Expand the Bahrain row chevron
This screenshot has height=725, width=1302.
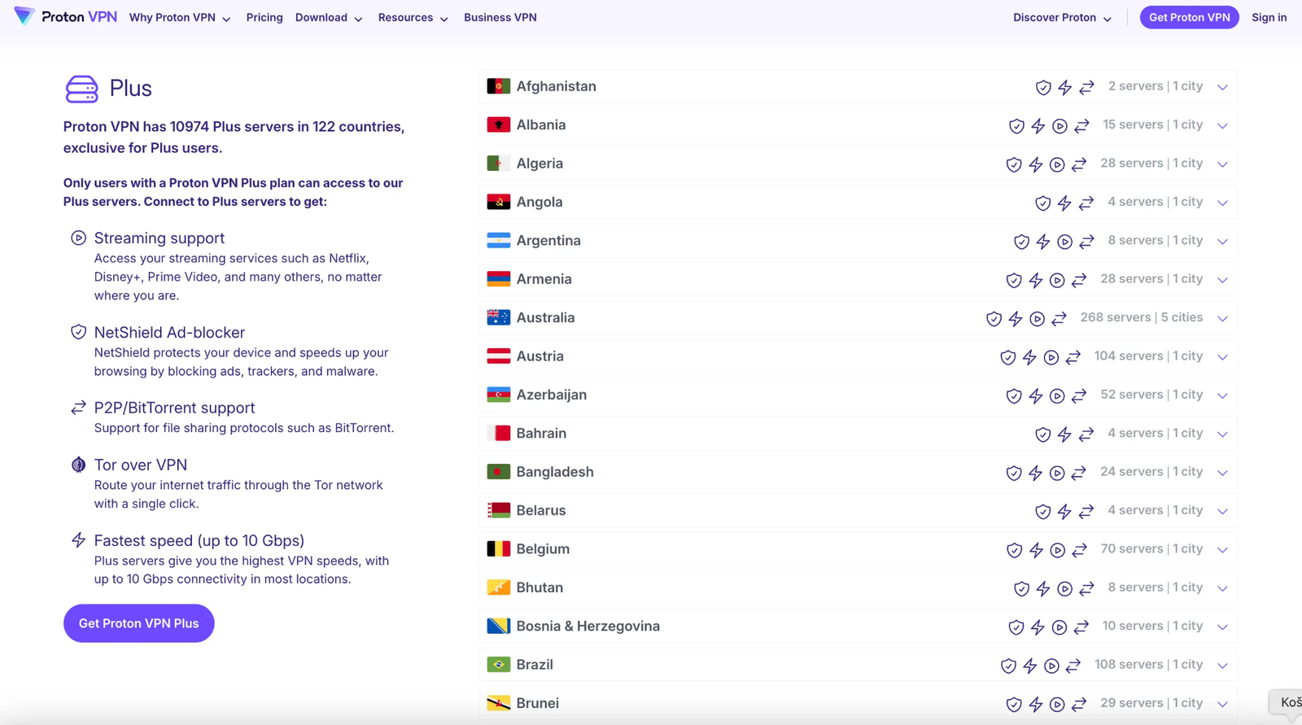click(x=1222, y=435)
